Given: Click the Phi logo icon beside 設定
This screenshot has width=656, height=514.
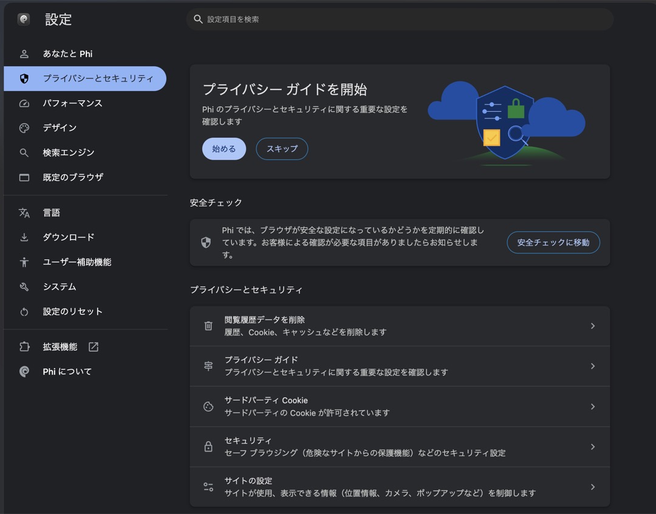Looking at the screenshot, I should point(24,19).
